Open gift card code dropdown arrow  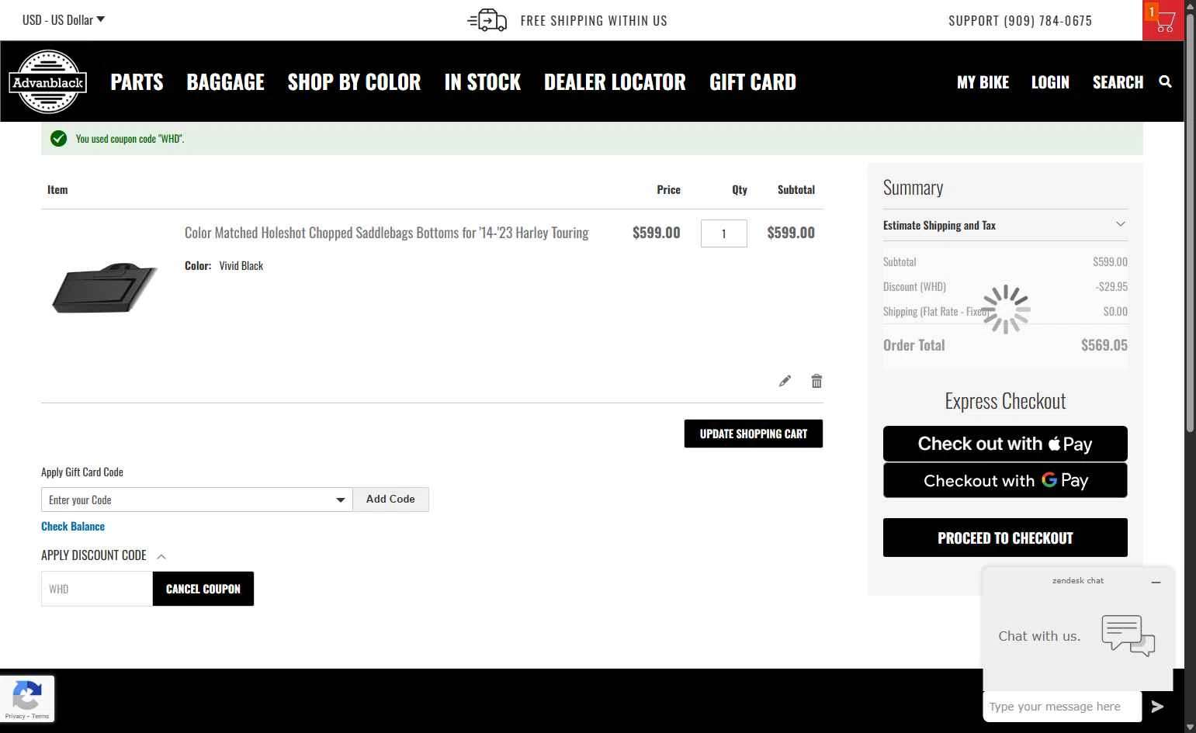pos(340,500)
